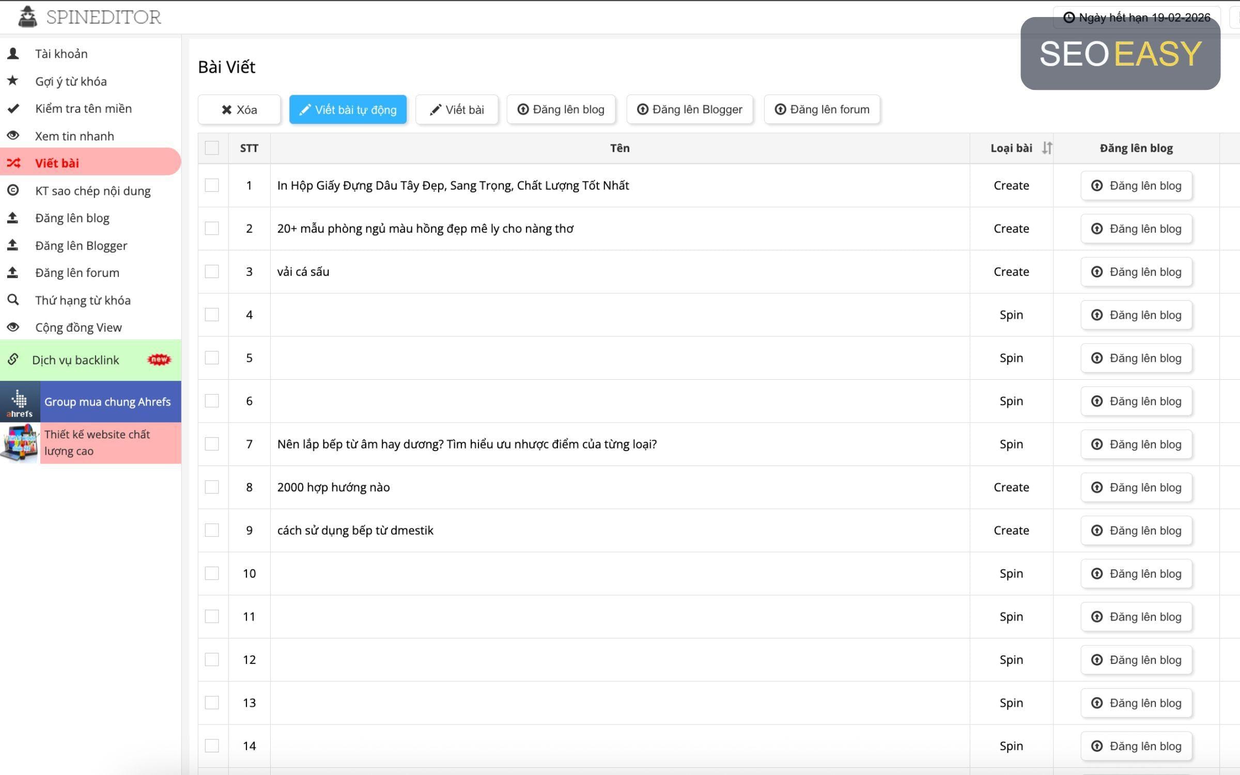Click the star icon beside Gợi ý từ khóa
The height and width of the screenshot is (775, 1240).
13,81
